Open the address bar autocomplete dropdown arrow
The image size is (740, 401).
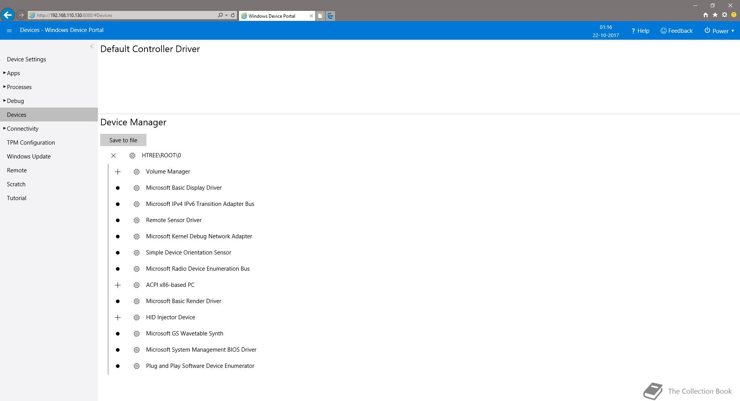226,15
